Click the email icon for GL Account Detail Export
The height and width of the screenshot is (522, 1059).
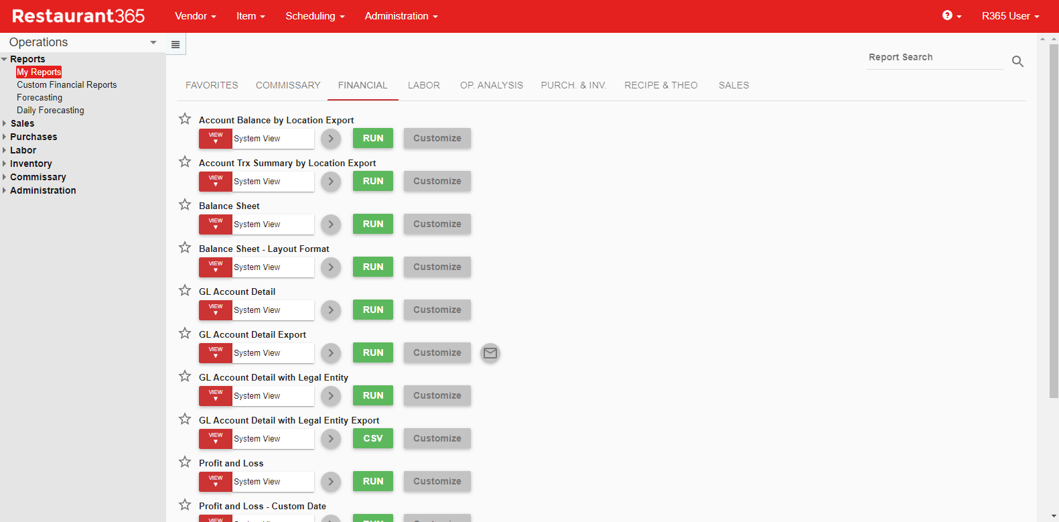[x=490, y=352]
